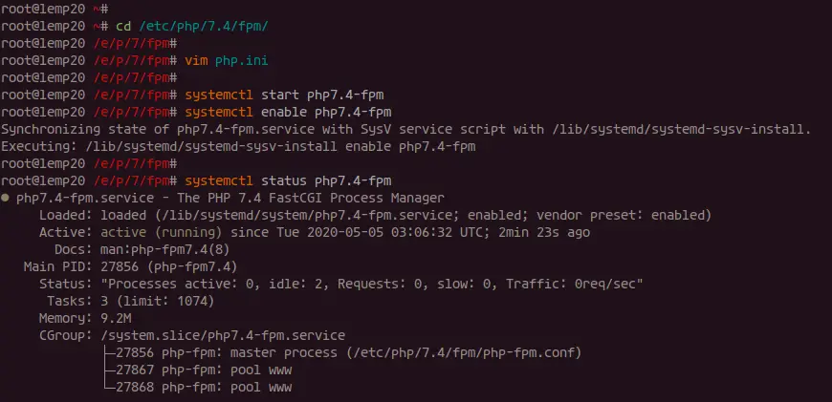Screen dimensions: 832x402
Task: Click the 'Loaded:' label
Action: point(65,215)
